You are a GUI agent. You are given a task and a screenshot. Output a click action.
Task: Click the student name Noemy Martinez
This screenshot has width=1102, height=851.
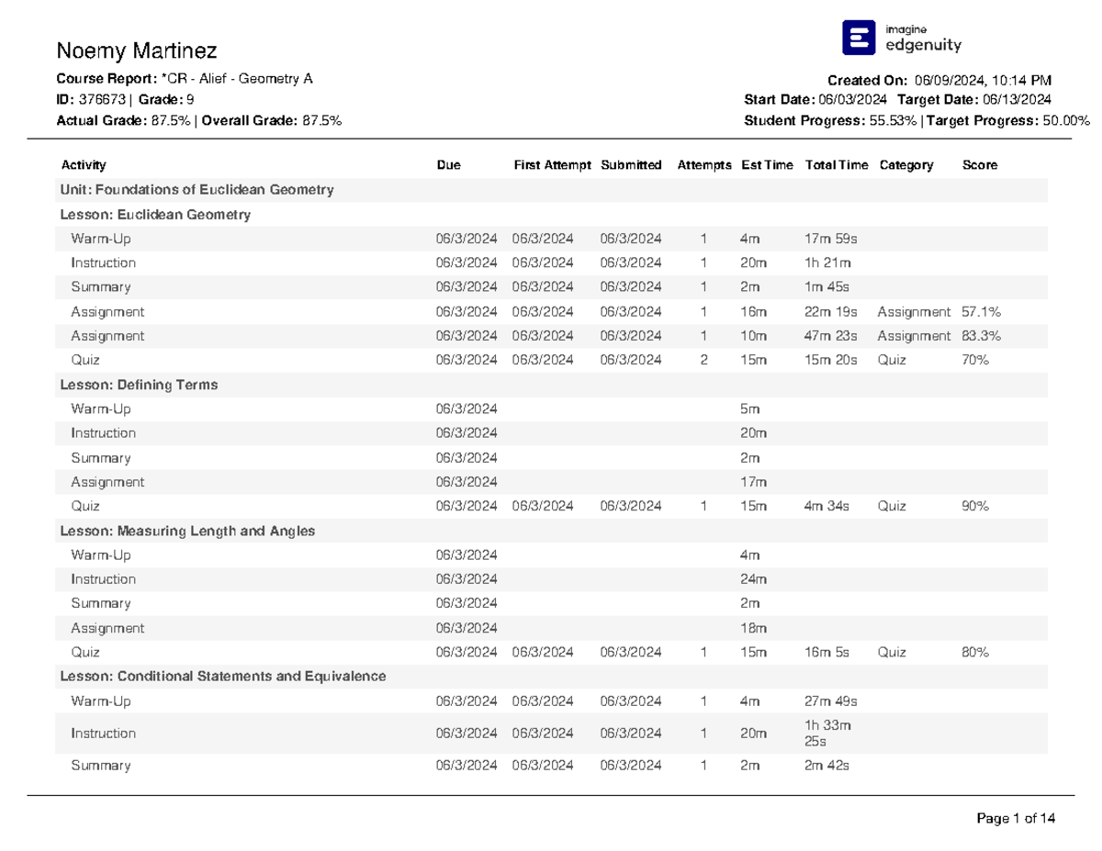point(137,50)
